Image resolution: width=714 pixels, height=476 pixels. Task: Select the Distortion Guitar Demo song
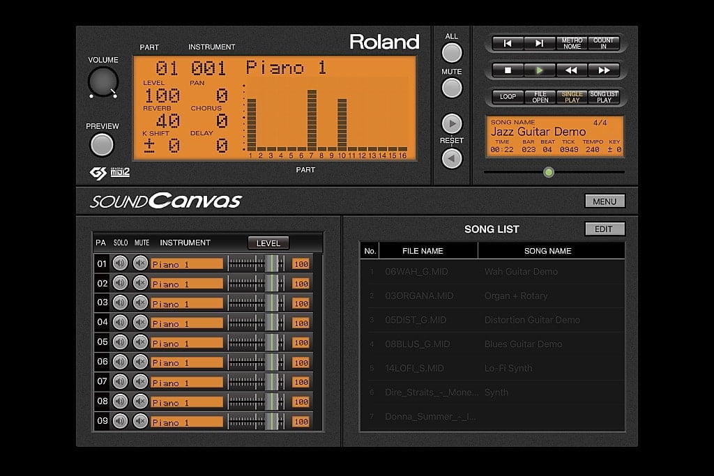tap(492, 320)
